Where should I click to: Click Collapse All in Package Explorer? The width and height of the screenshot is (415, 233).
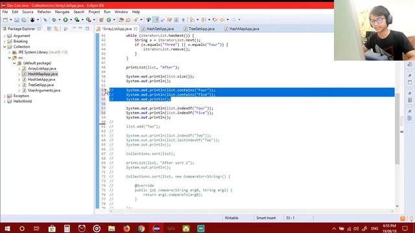(49, 28)
